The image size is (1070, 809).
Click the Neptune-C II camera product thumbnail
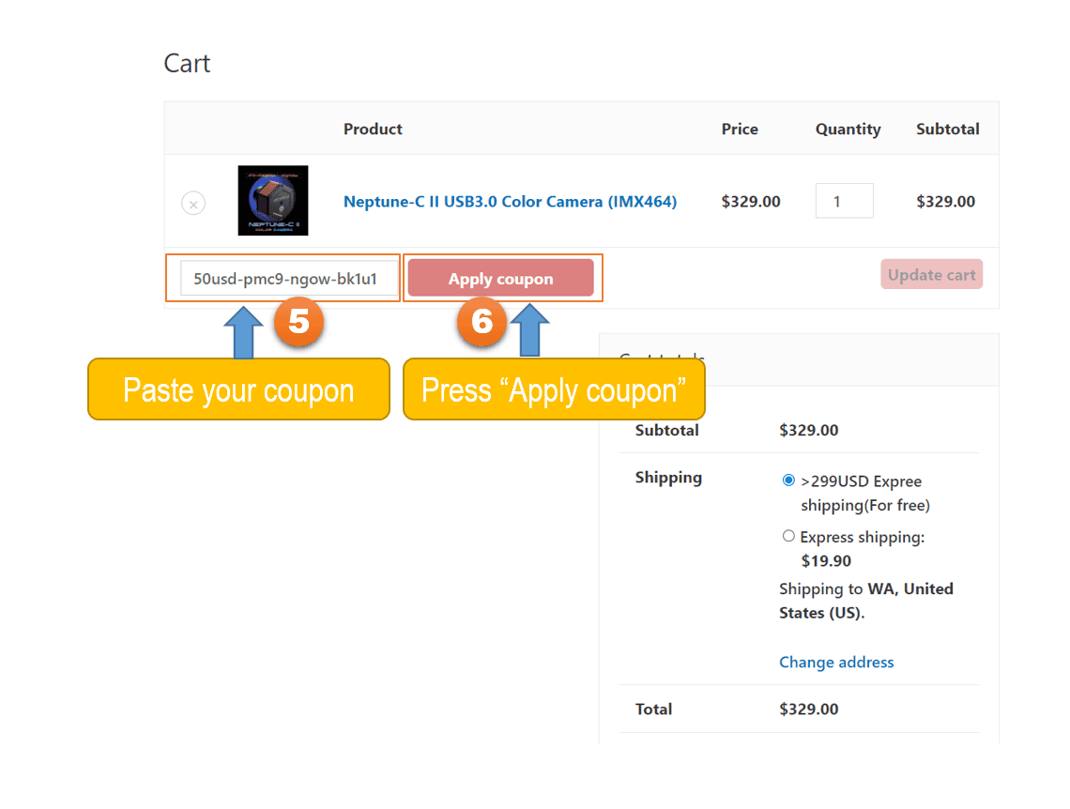tap(273, 201)
